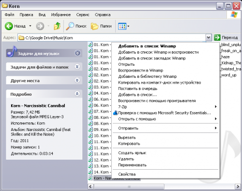The width and height of the screenshot is (242, 191).
Task: Go up one folder level
Action: click(x=57, y=26)
